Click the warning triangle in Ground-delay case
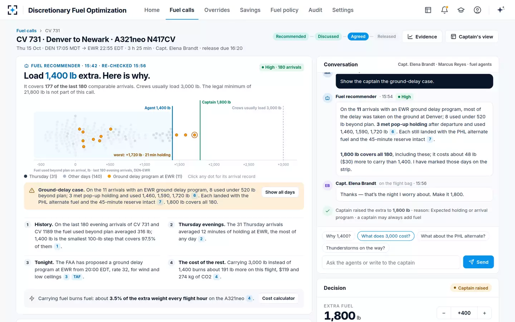515x322 pixels. click(32, 190)
